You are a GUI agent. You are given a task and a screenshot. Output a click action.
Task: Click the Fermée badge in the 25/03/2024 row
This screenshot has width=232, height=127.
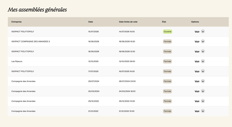167,91
